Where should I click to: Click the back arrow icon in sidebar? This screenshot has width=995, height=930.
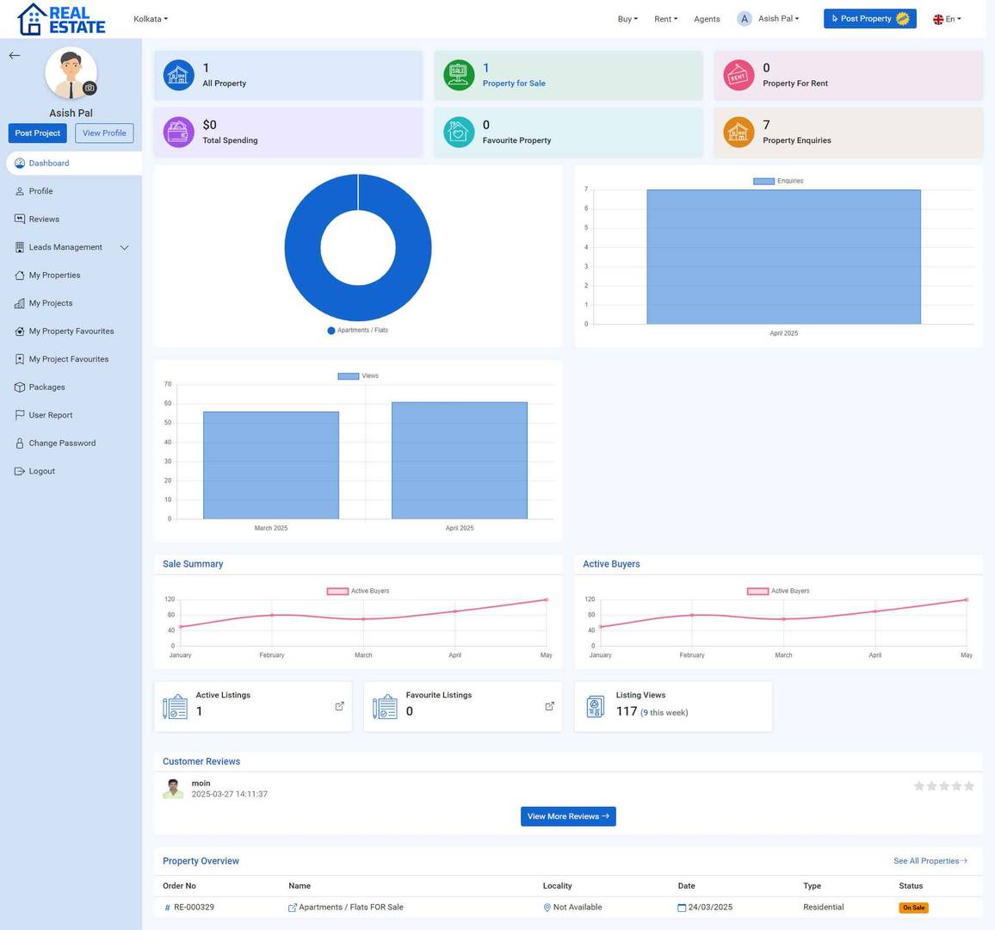click(x=14, y=55)
